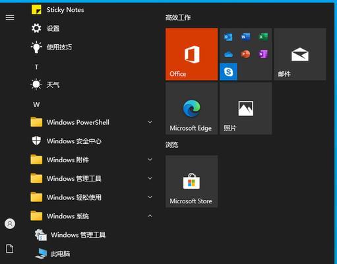Open 使用技巧 lightbulb icon
Screen dimensions: 337x264
click(36, 47)
